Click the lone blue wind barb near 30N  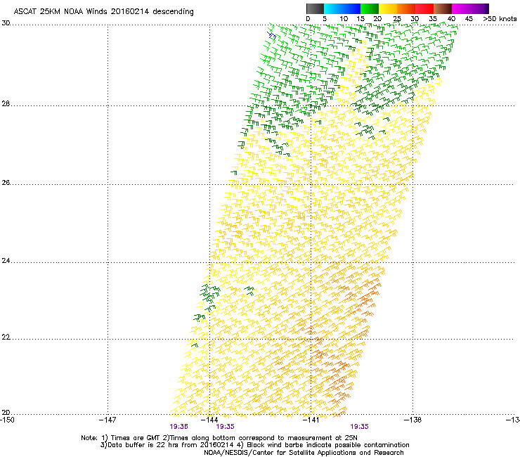click(272, 35)
